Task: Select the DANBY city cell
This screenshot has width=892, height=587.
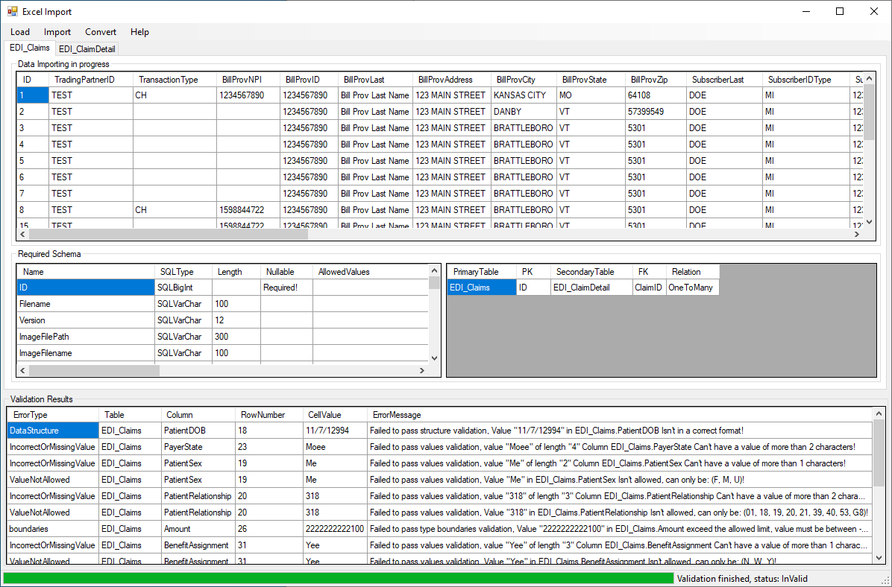Action: 524,112
